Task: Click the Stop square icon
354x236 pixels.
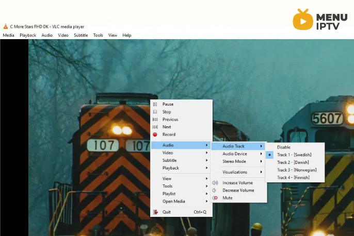Action: click(x=155, y=112)
